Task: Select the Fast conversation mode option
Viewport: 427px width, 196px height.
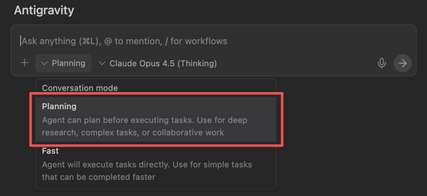Action: (156, 164)
